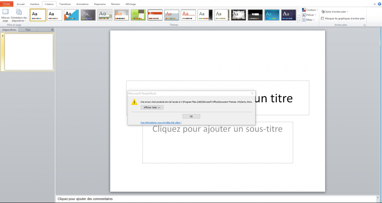Apply the black theme with white bar

[x=255, y=15]
